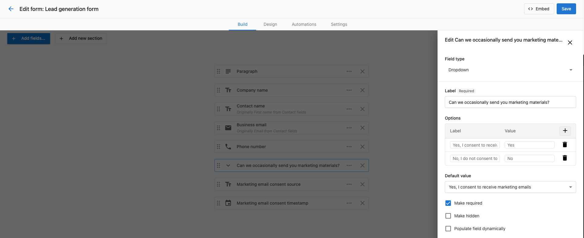Open the Default value dropdown
Screen dimensions: 584x238
point(510,187)
